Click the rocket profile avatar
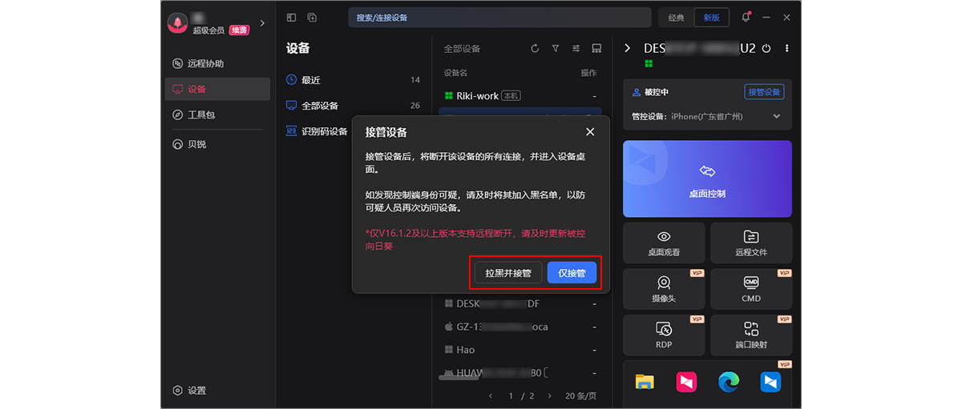Viewport: 962px width, 409px height. [x=177, y=23]
